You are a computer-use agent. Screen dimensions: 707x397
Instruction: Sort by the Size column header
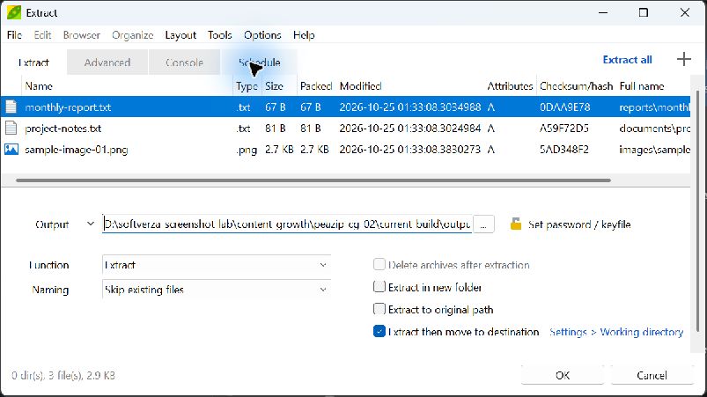point(274,85)
